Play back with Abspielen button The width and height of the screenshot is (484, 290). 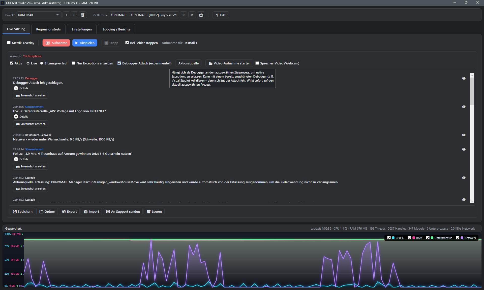pyautogui.click(x=85, y=43)
